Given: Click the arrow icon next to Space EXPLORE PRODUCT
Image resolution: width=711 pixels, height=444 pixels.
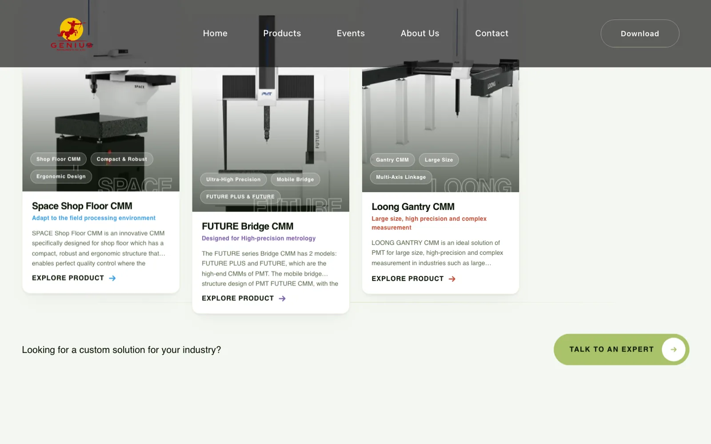Looking at the screenshot, I should (112, 278).
